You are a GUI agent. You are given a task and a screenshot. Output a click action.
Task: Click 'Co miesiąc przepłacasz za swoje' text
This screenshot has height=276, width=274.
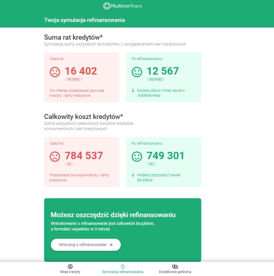[x=77, y=90]
